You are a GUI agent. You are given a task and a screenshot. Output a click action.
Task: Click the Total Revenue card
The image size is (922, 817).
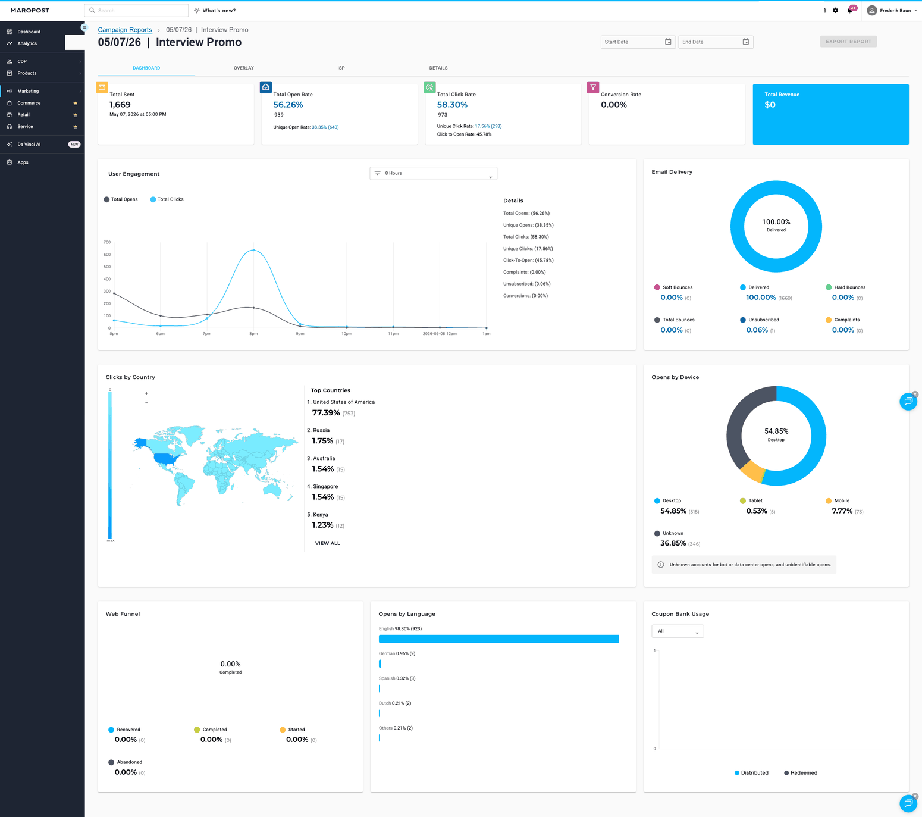pos(830,114)
